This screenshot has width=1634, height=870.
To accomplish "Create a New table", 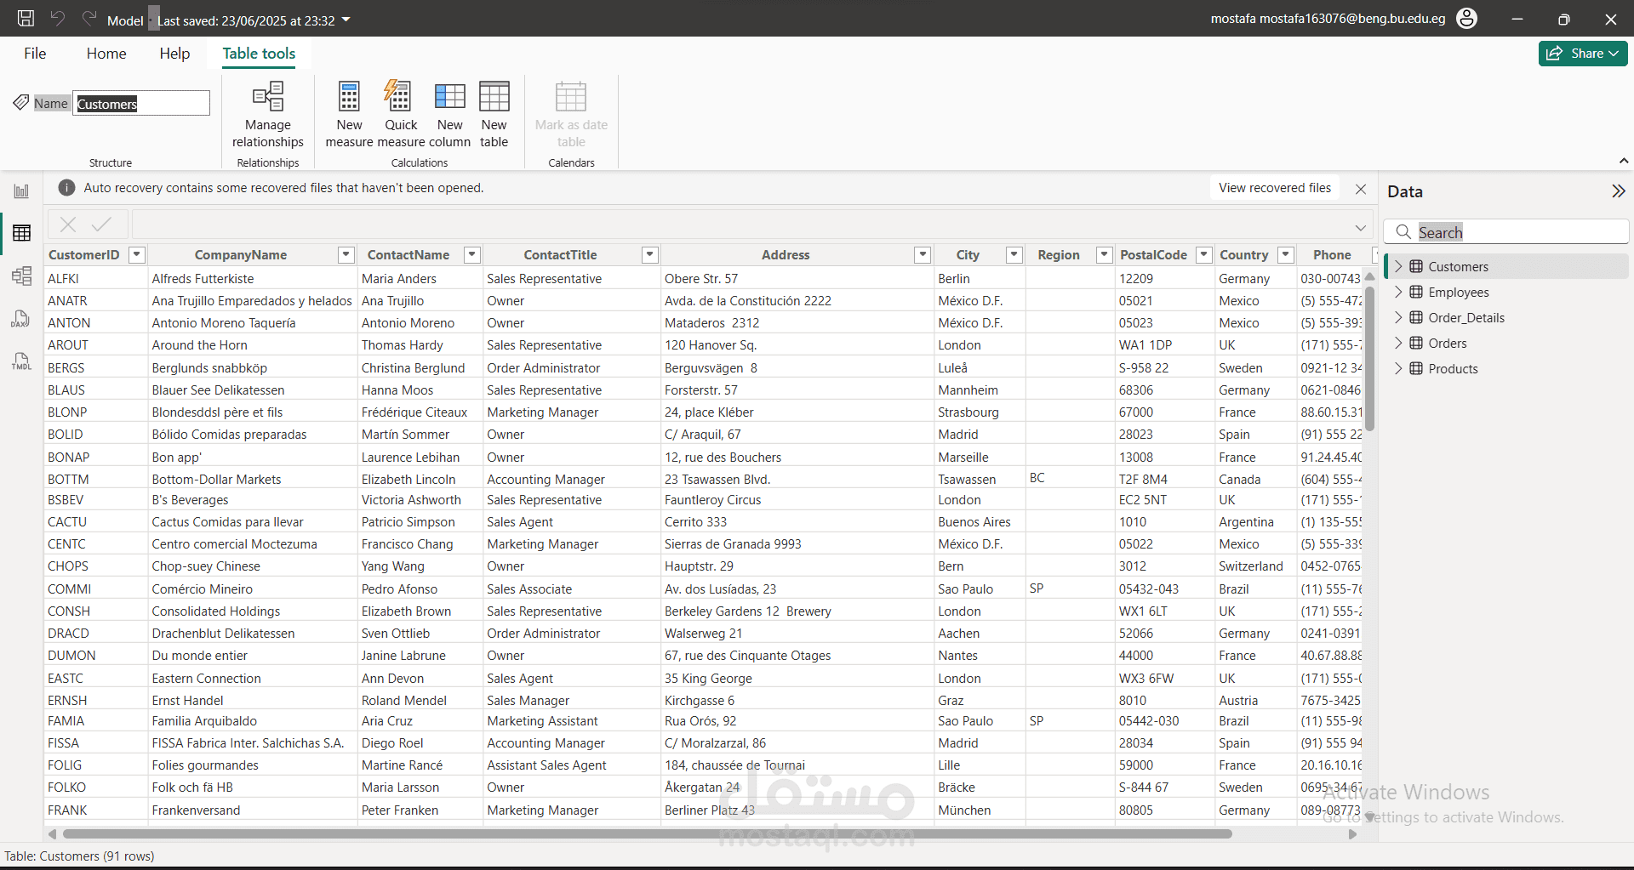I will point(494,115).
